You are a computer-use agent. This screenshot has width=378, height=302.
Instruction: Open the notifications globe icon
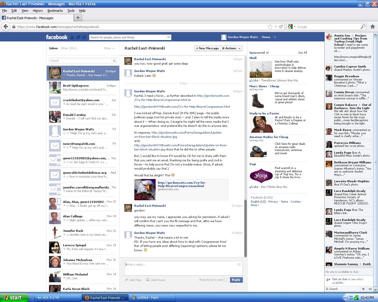(84, 37)
